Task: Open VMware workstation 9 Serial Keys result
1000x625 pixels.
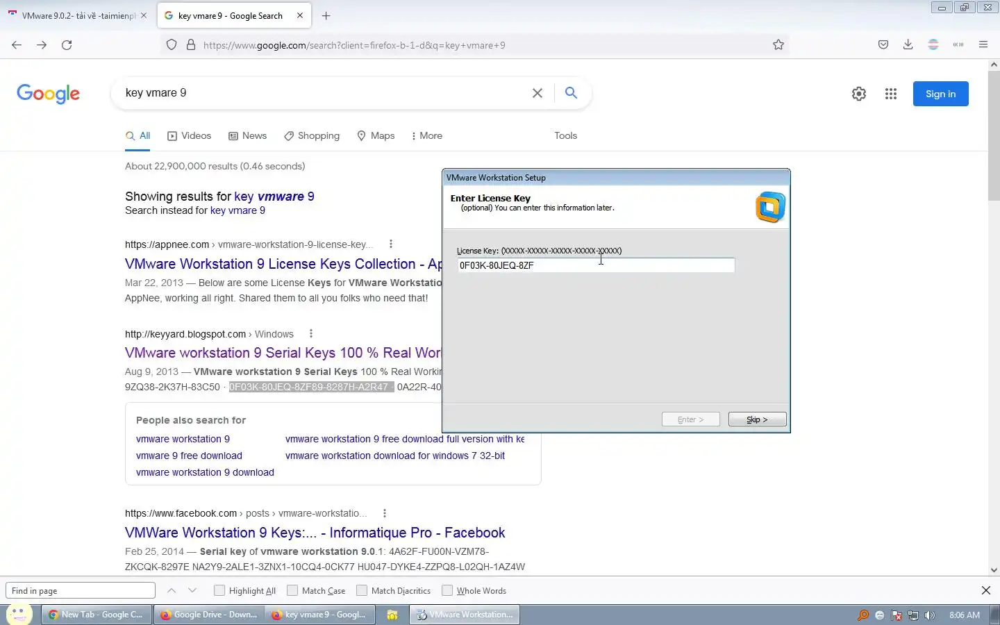Action: point(283,353)
